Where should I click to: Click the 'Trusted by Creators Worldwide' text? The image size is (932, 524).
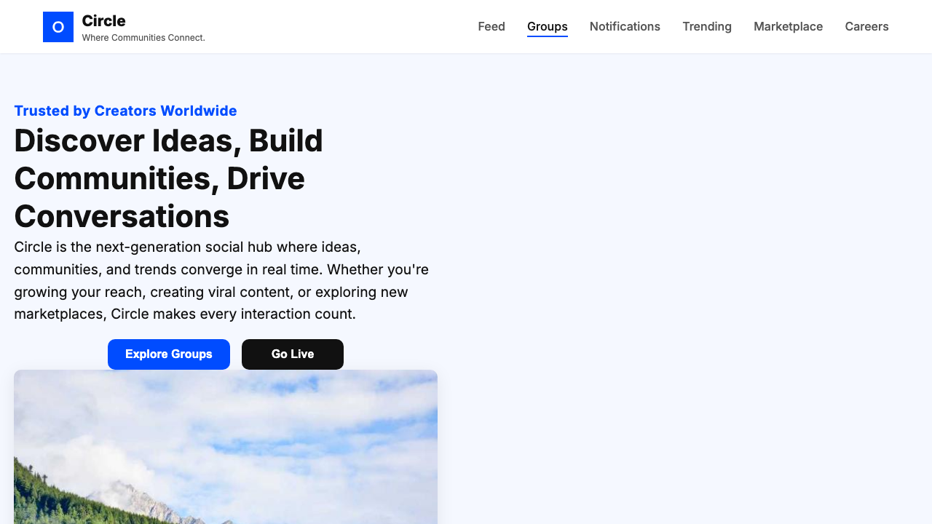tap(125, 111)
